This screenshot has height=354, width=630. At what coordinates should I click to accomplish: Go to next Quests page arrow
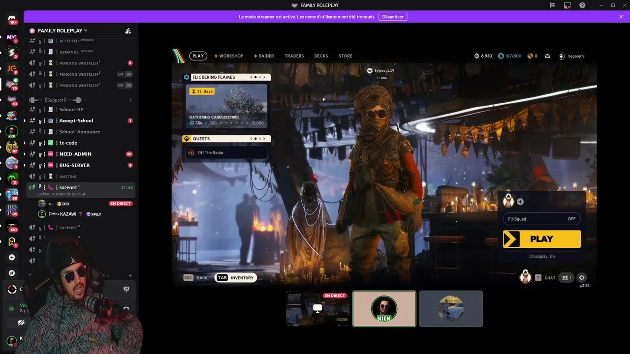(x=264, y=139)
